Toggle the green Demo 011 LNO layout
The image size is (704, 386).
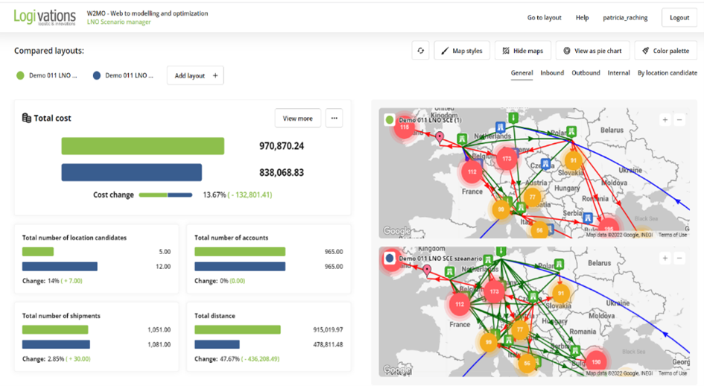point(46,75)
